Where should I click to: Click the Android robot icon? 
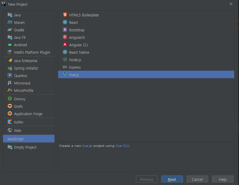tap(10, 45)
